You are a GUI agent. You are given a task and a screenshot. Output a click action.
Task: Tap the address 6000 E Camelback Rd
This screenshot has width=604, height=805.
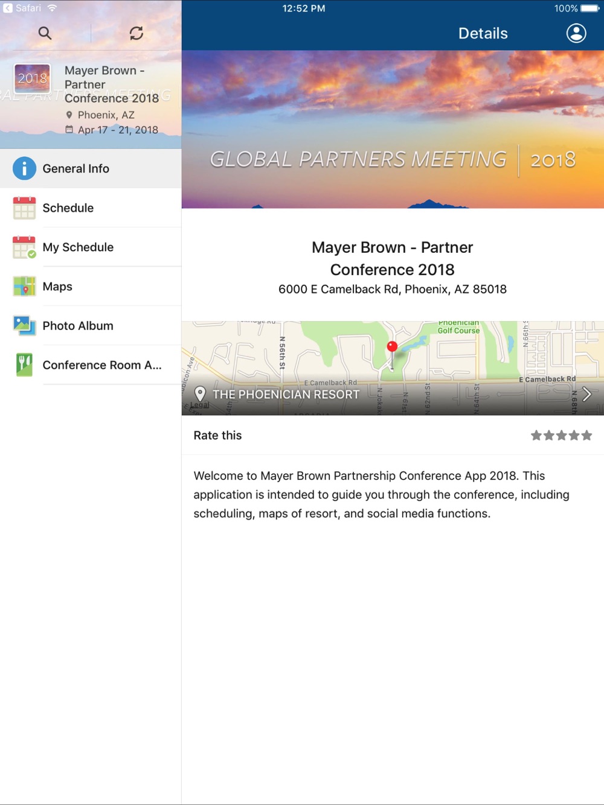(393, 289)
